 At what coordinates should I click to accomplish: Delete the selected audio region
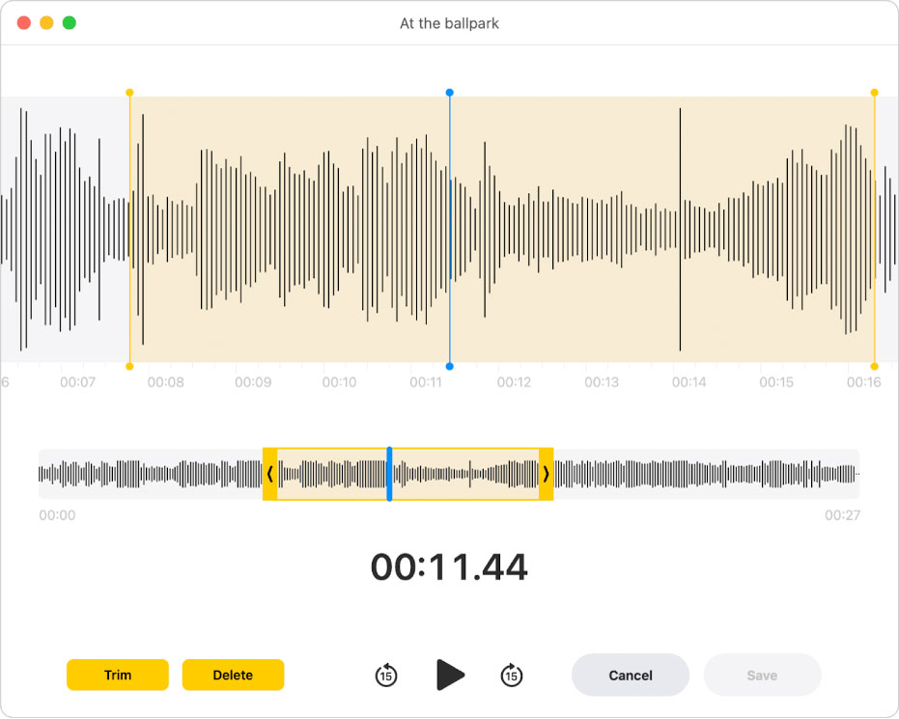click(x=233, y=676)
